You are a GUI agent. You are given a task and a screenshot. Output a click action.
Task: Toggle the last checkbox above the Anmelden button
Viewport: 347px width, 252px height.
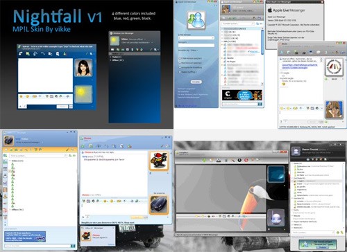[x=180, y=72]
